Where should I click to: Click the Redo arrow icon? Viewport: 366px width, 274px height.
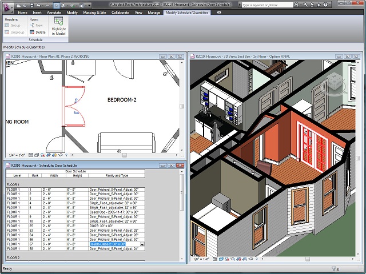point(47,6)
